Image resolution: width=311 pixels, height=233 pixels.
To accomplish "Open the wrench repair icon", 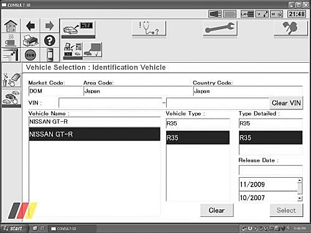I will 220,28.
